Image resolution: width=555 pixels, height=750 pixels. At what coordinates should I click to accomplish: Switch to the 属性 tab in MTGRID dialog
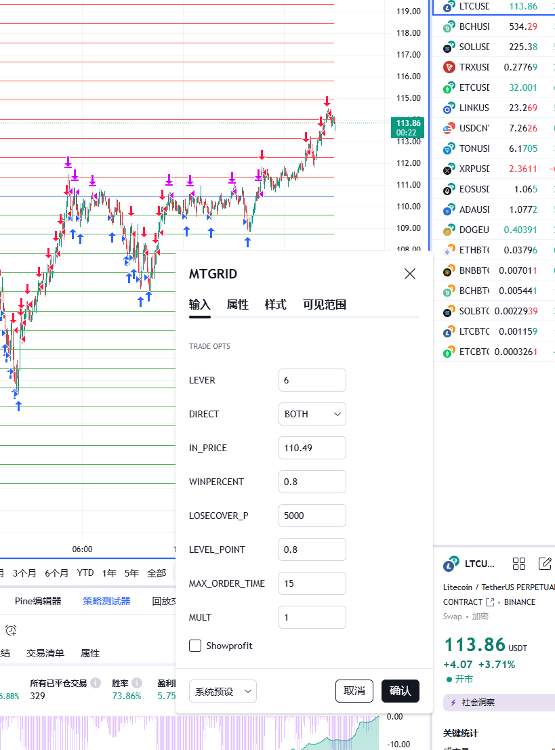pos(237,305)
